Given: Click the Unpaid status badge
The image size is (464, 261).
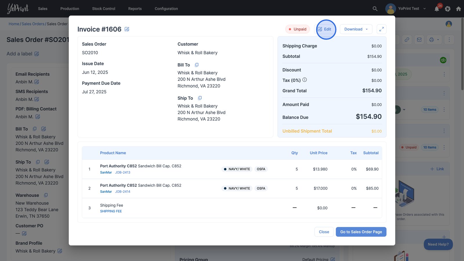Looking at the screenshot, I should (298, 29).
